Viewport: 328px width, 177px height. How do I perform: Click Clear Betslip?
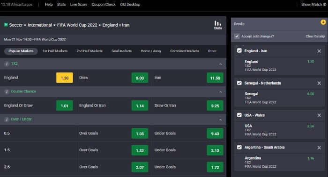(315, 36)
